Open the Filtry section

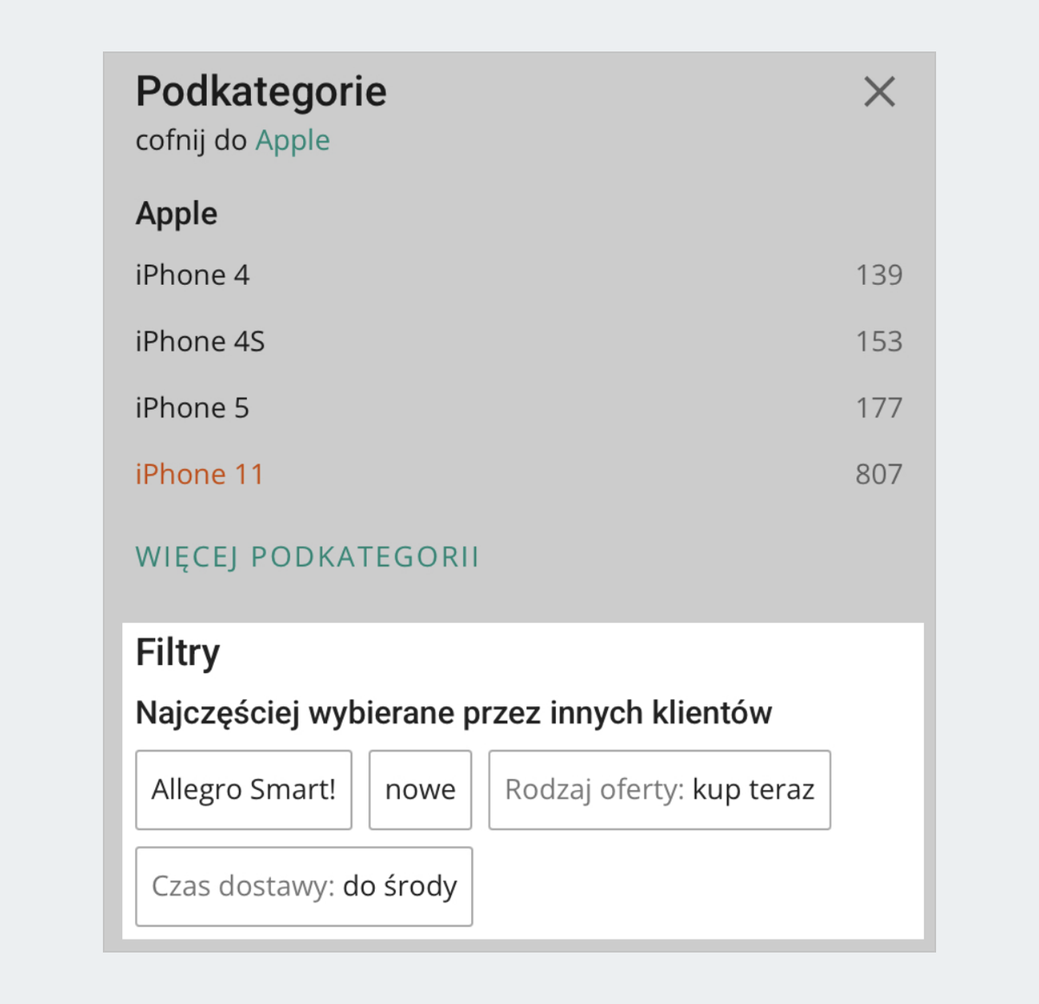click(x=177, y=652)
